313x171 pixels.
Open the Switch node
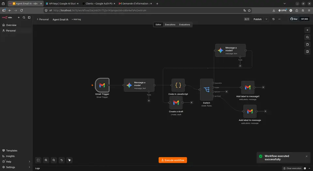click(x=207, y=89)
